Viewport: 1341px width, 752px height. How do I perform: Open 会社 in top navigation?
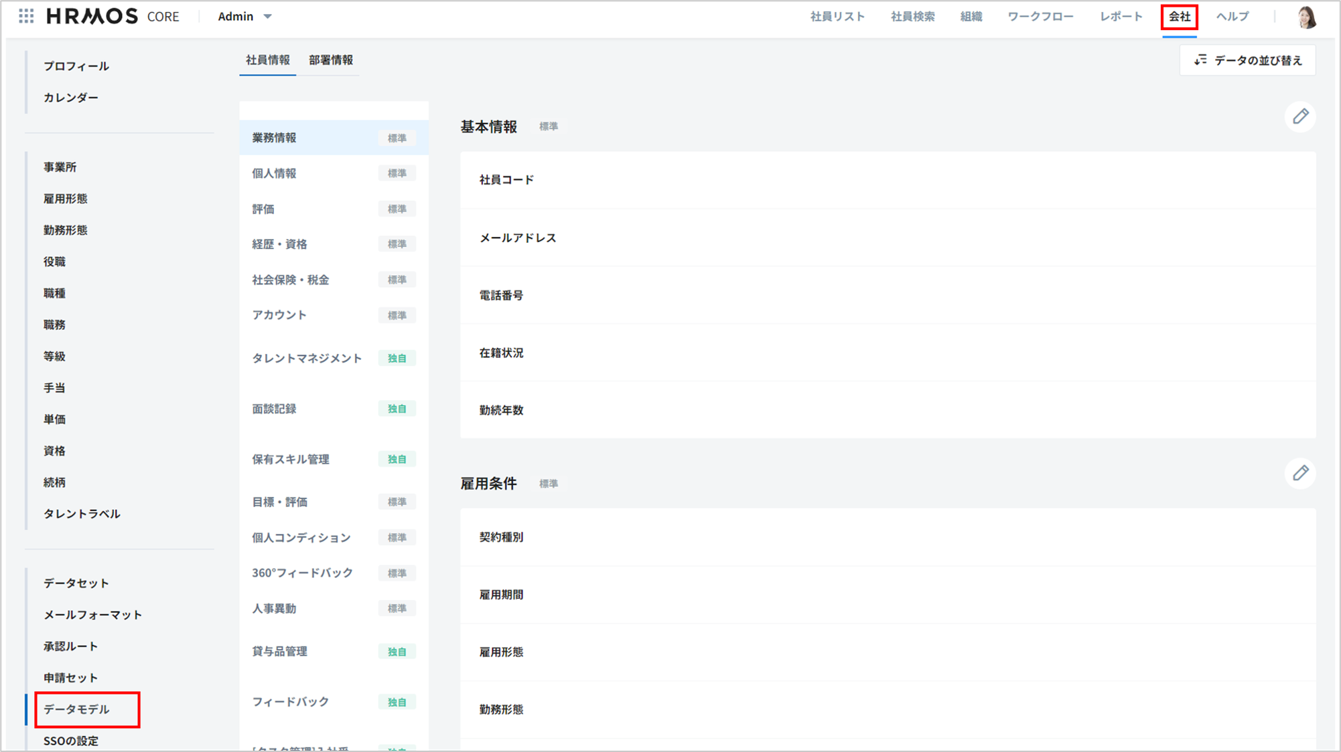(1179, 17)
